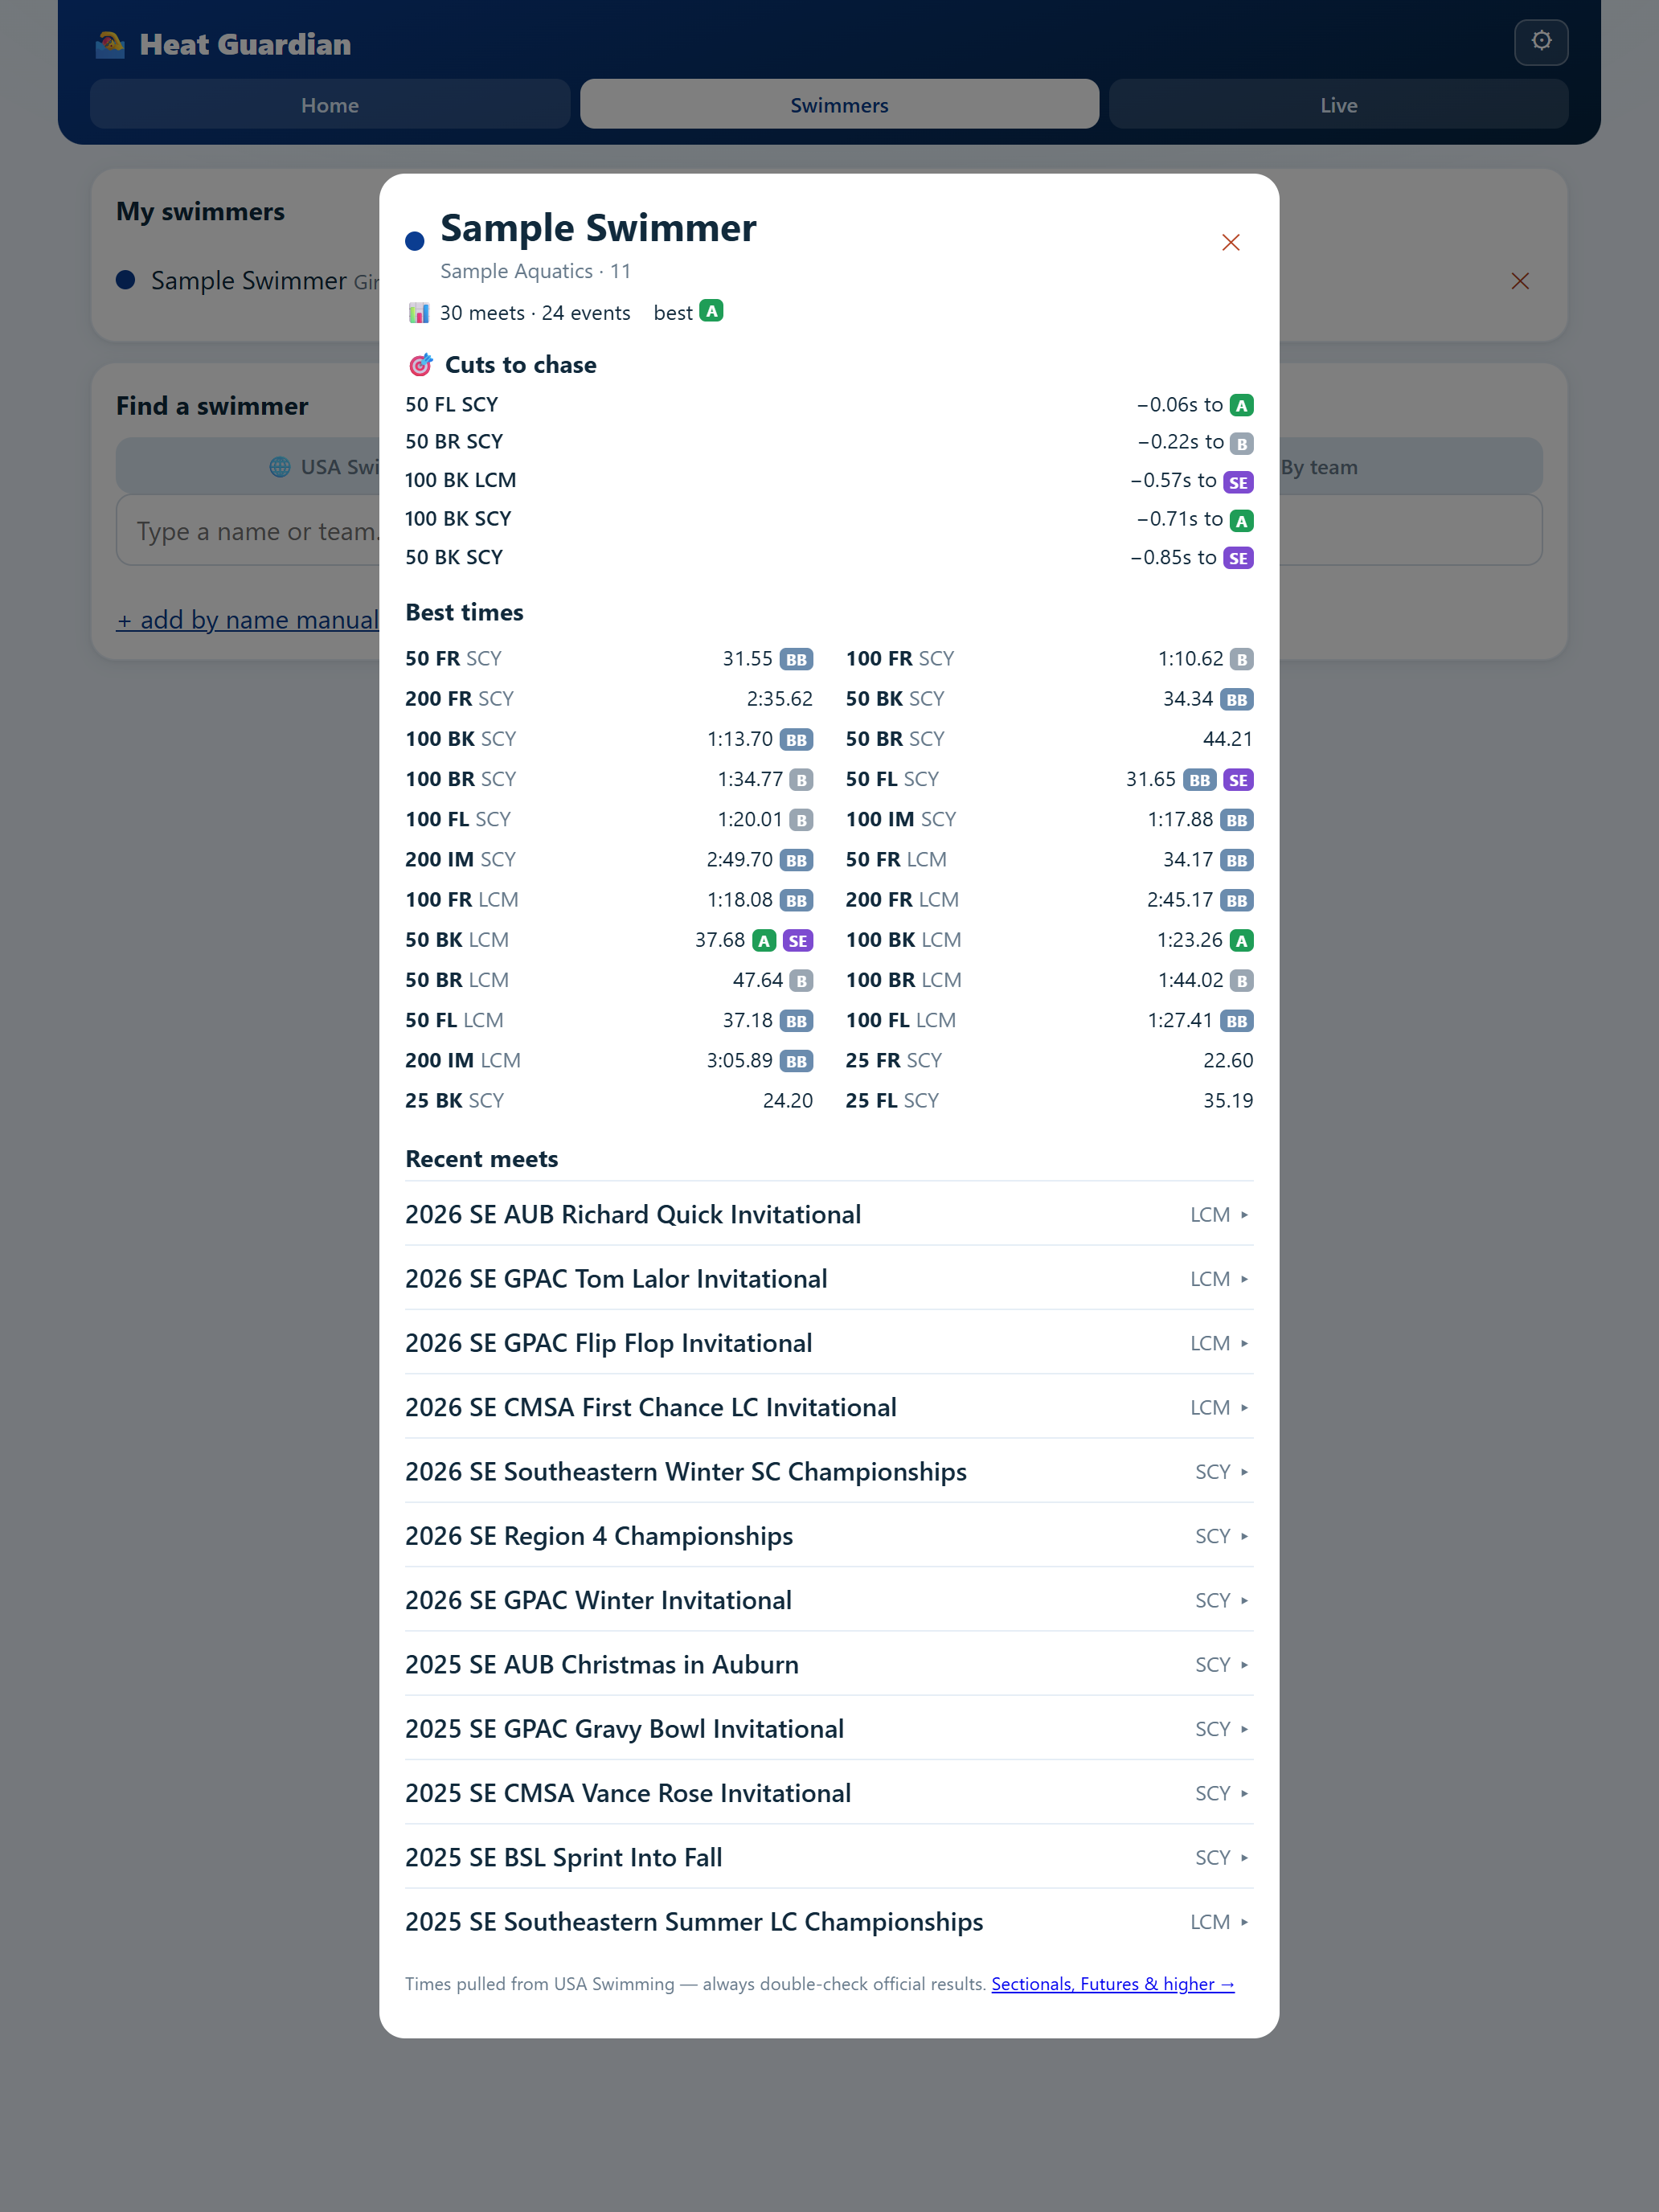The image size is (1659, 2212).
Task: Expand 2026 SE Region 4 Championships
Action: click(x=829, y=1535)
